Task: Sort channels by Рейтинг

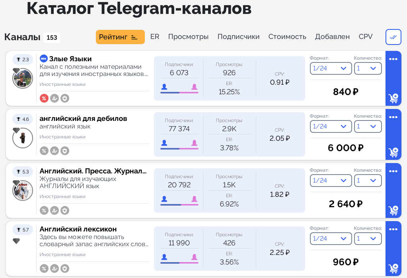Action: coord(120,37)
